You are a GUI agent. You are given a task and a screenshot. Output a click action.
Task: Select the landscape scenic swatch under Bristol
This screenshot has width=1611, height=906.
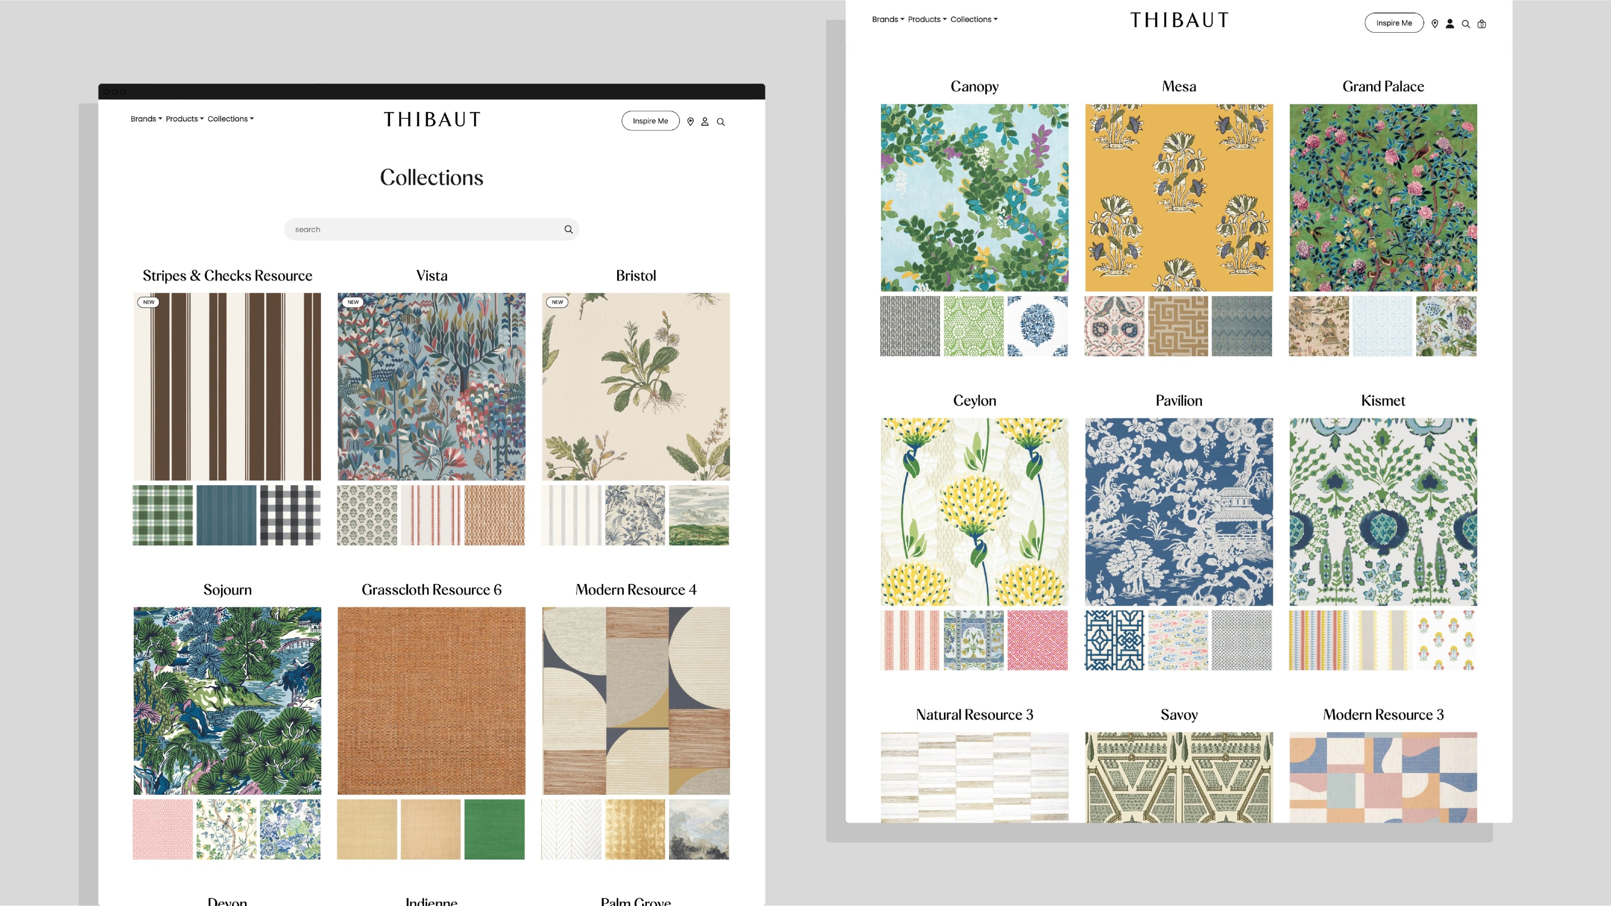point(699,515)
